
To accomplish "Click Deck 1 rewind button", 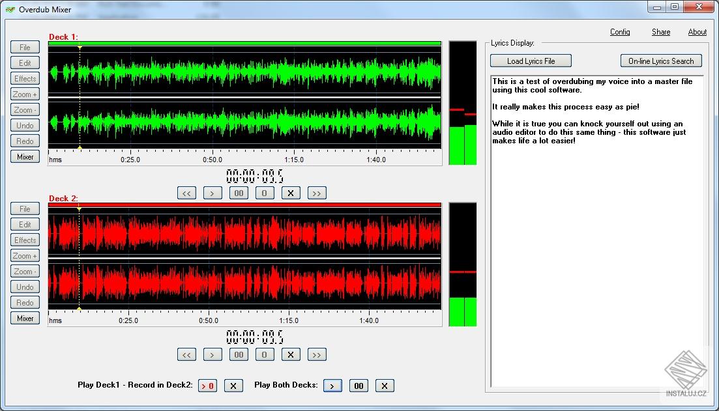I will [x=186, y=193].
